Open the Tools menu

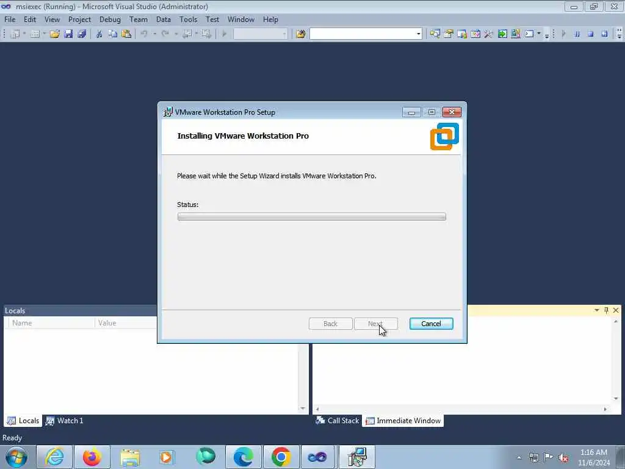188,20
